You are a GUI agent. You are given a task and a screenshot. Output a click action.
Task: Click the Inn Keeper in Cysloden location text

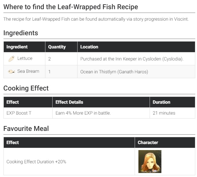coord(132,59)
